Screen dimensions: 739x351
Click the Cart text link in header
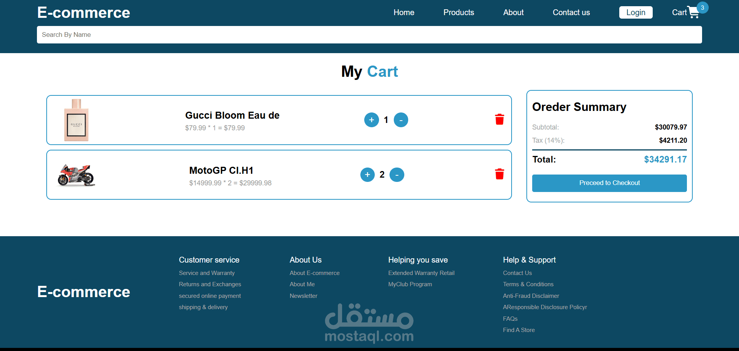coord(679,12)
